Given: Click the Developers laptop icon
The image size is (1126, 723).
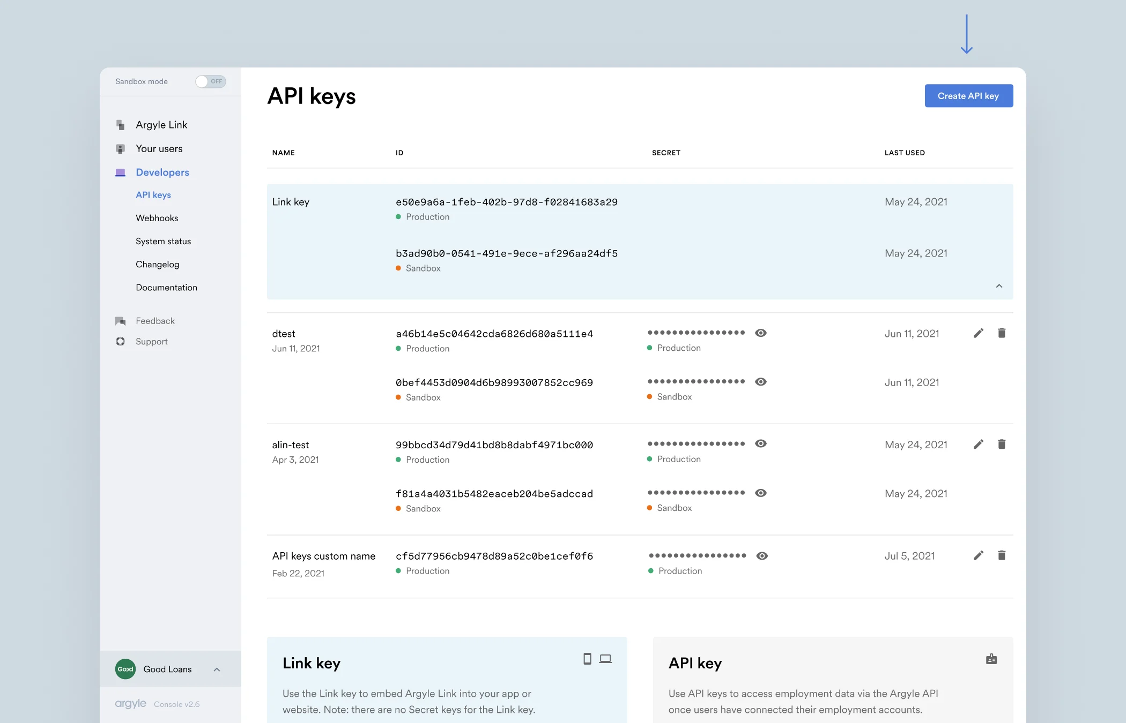Looking at the screenshot, I should tap(120, 172).
